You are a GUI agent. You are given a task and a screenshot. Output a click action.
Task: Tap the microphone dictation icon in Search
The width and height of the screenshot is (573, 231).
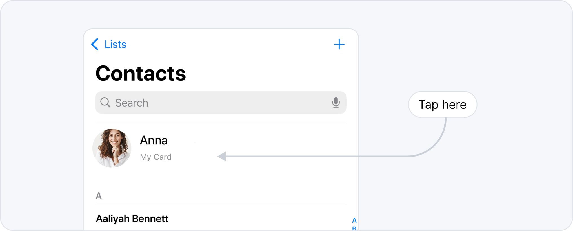click(x=336, y=103)
